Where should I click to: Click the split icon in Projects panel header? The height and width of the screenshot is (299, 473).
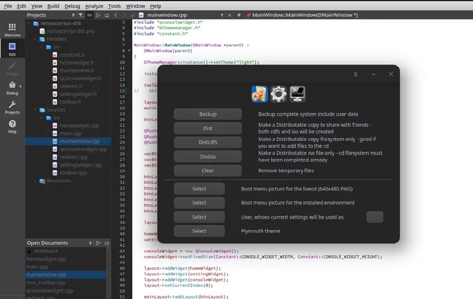pyautogui.click(x=98, y=15)
